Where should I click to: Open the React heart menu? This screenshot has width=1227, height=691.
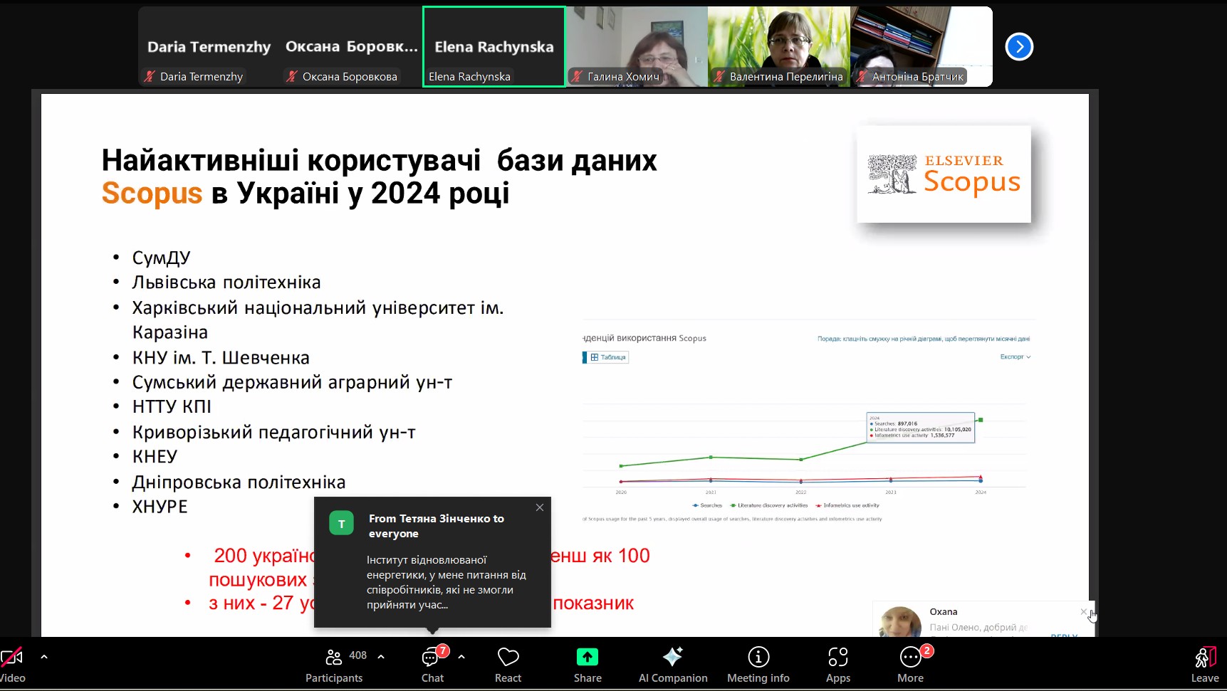[508, 665]
